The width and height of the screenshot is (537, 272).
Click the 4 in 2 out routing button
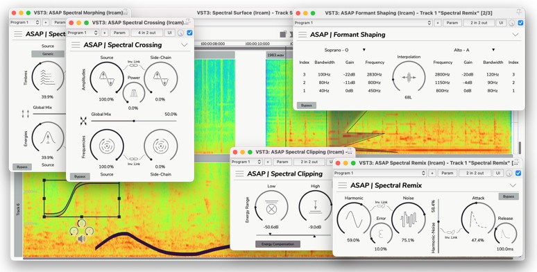tap(146, 33)
